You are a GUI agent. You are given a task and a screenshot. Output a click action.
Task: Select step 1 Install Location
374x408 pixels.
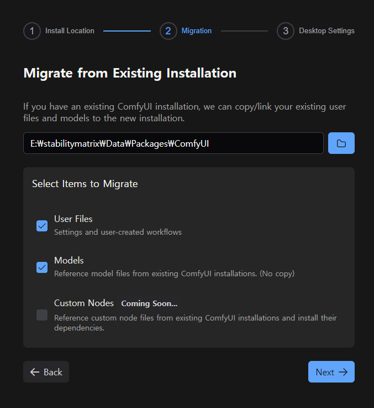[x=59, y=31]
